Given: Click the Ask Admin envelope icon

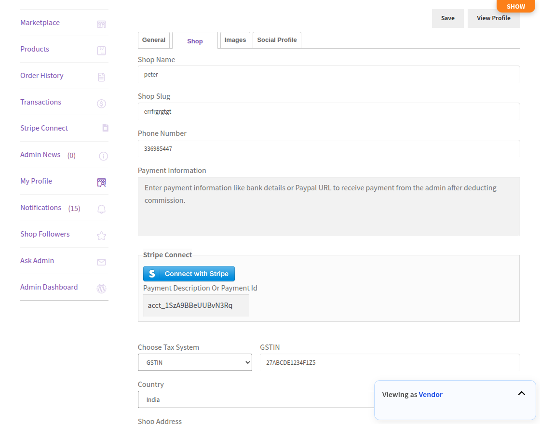Looking at the screenshot, I should 101,262.
